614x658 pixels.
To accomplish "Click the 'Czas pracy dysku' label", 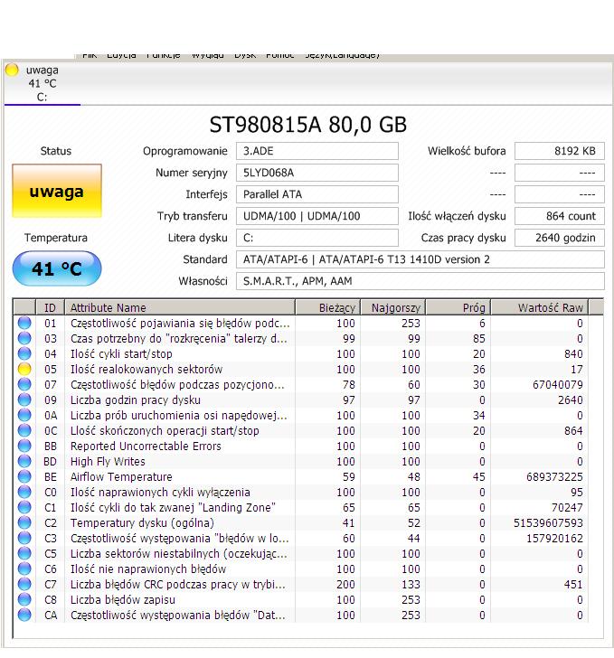I will 463,238.
